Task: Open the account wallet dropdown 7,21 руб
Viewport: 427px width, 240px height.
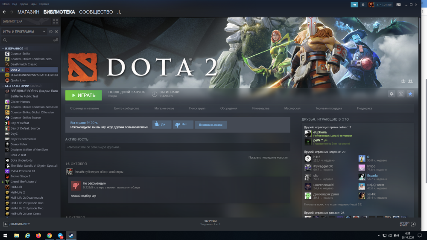Action: pyautogui.click(x=384, y=5)
